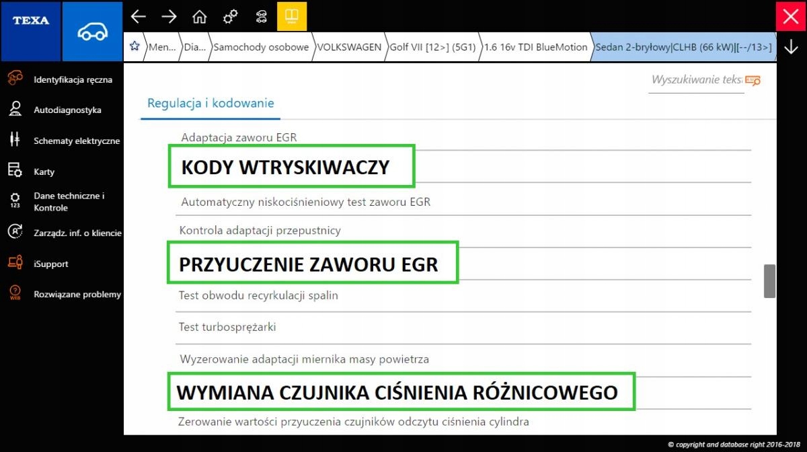Click the iSupport sidebar icon
807x452 pixels.
coord(15,263)
